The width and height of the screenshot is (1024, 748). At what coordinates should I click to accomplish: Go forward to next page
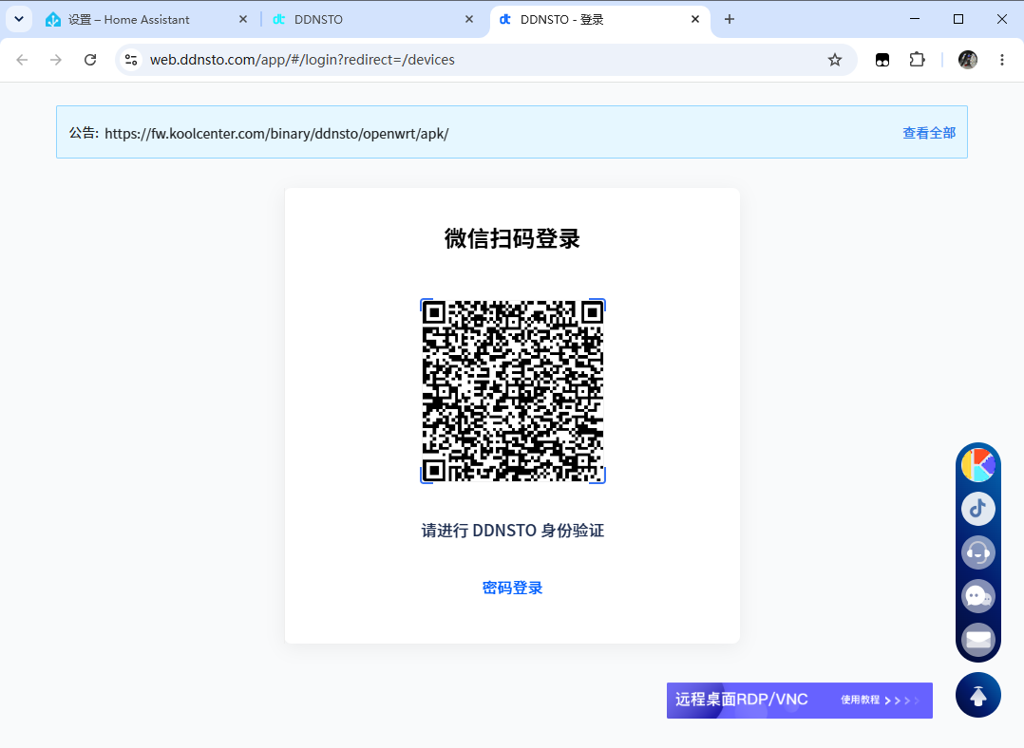coord(56,60)
